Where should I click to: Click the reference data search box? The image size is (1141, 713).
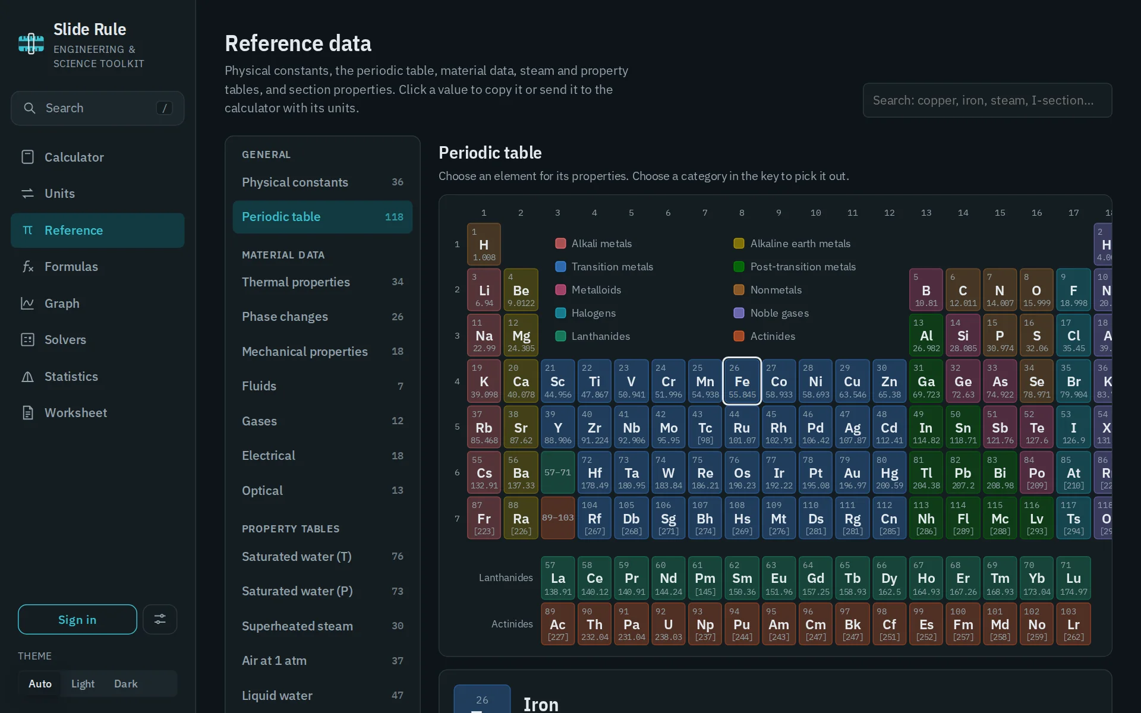tap(987, 100)
